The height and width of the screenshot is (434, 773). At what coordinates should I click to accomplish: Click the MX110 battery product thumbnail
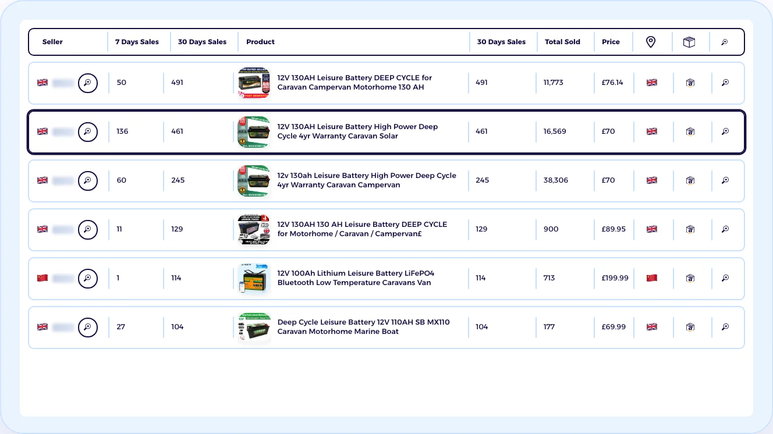(x=254, y=327)
